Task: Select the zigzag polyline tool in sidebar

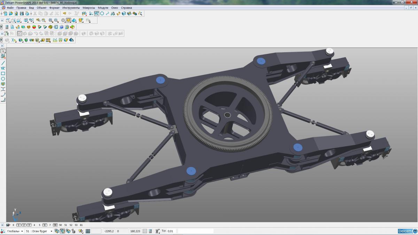Action: tap(3, 68)
